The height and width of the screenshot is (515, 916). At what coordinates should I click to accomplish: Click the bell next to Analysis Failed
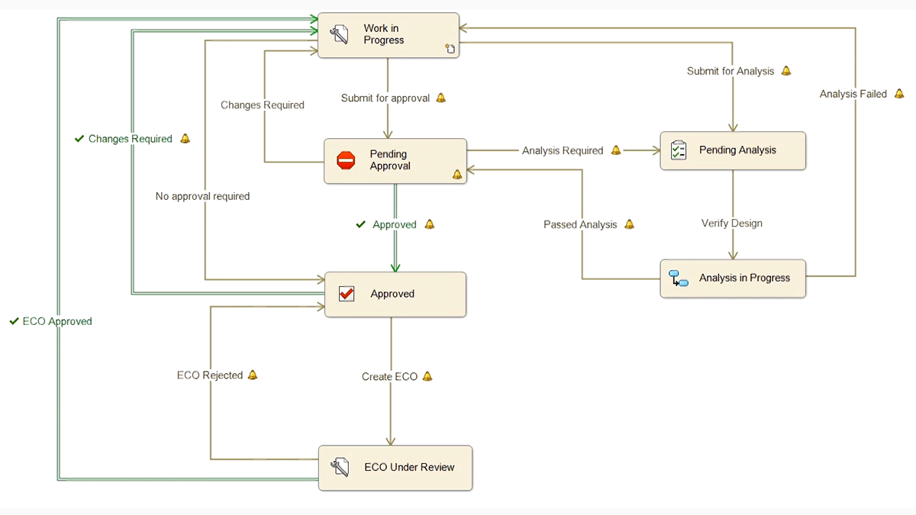click(x=899, y=94)
